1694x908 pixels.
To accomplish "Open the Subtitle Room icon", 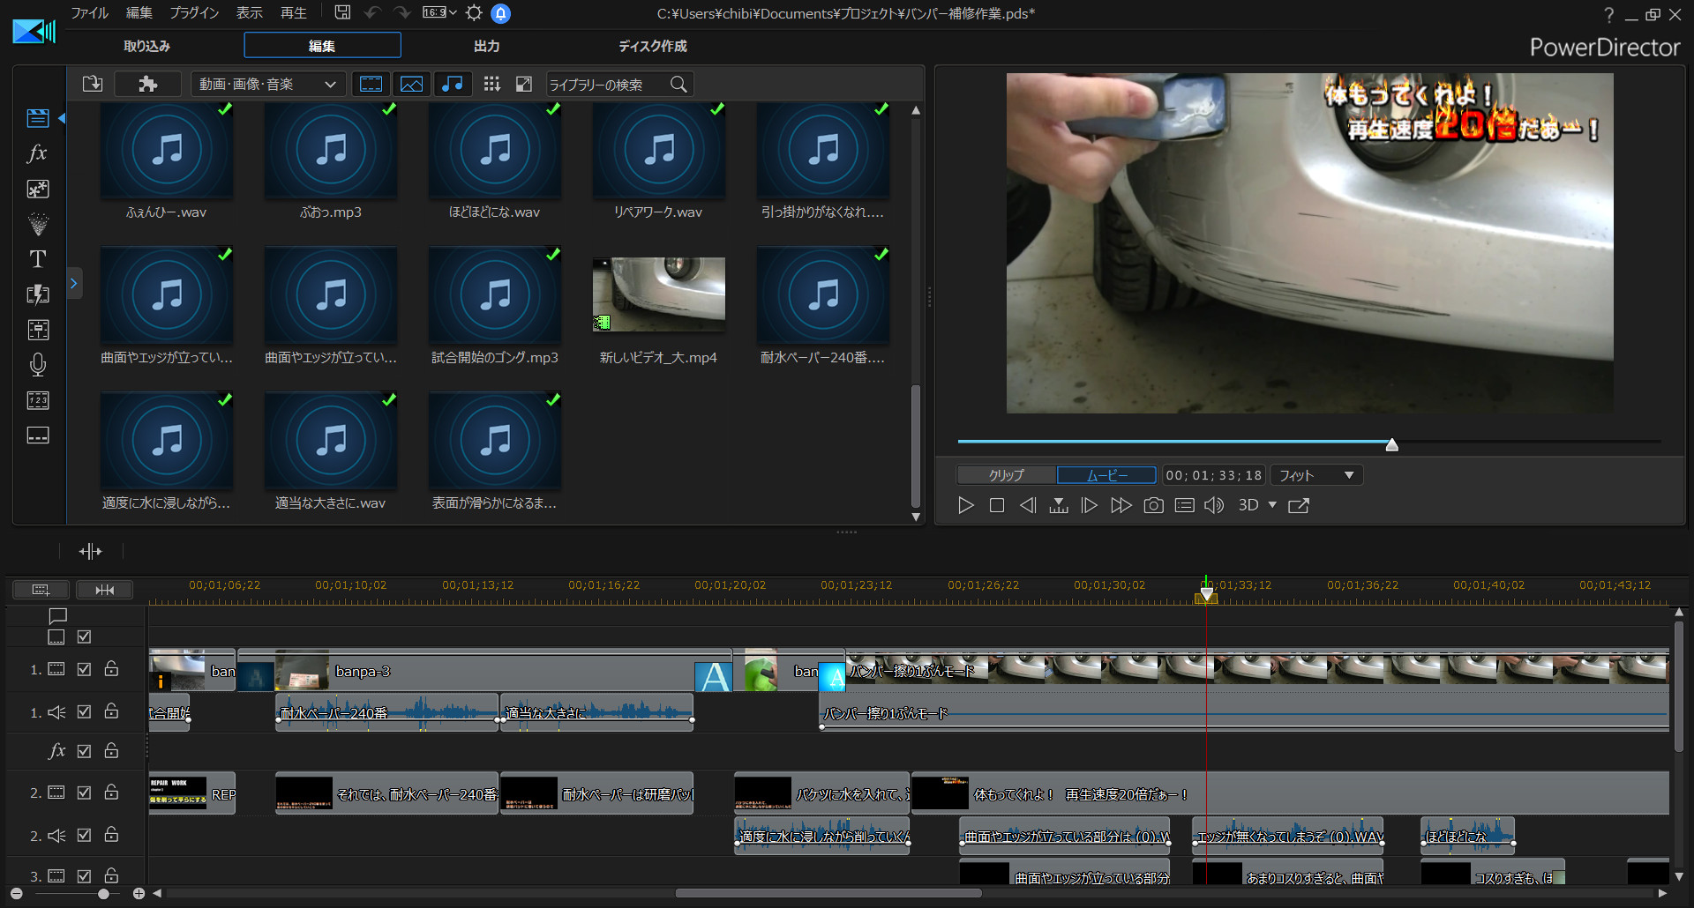I will [37, 435].
